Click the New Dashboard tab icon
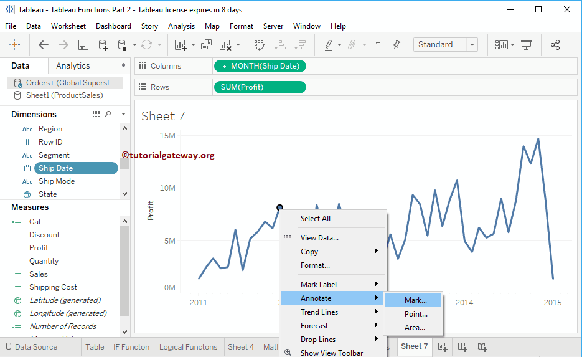 click(462, 347)
